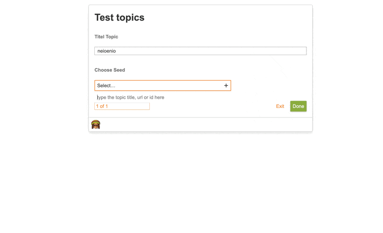Image resolution: width=383 pixels, height=233 pixels.
Task: Expand the Choose Seed Select dropdown
Action: pos(163,85)
